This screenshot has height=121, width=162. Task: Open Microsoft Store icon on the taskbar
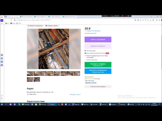pyautogui.click(x=36, y=104)
